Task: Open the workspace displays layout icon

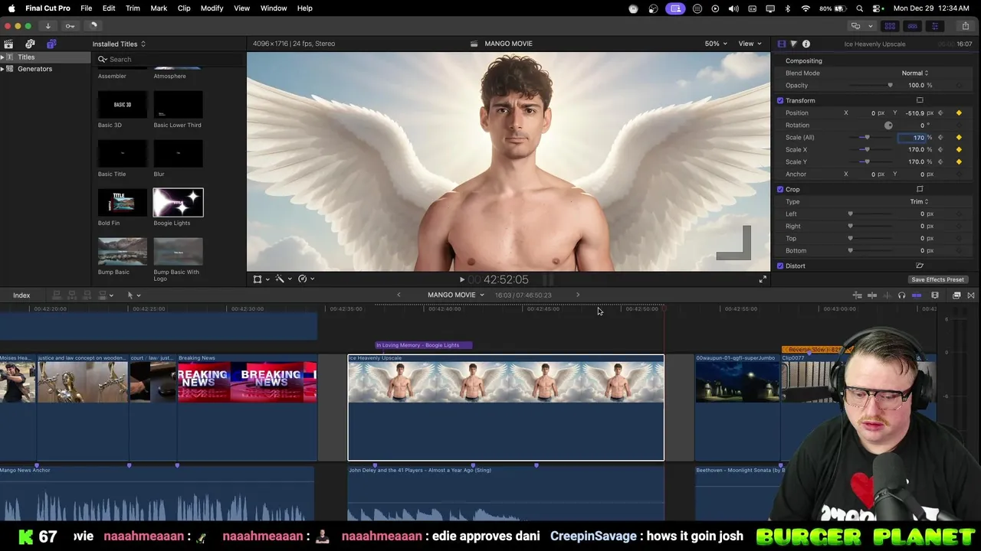Action: click(x=858, y=26)
